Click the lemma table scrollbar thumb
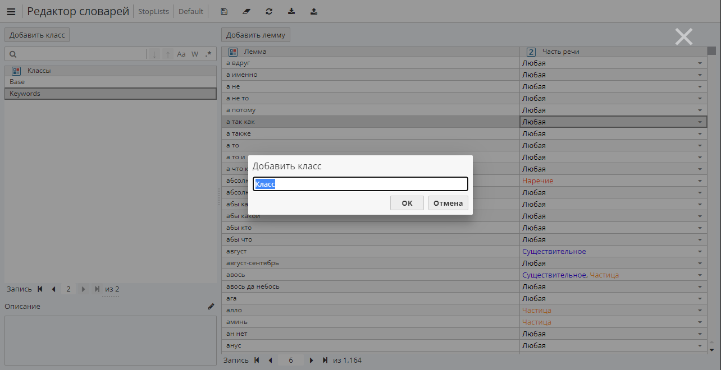721x370 pixels. point(711,51)
